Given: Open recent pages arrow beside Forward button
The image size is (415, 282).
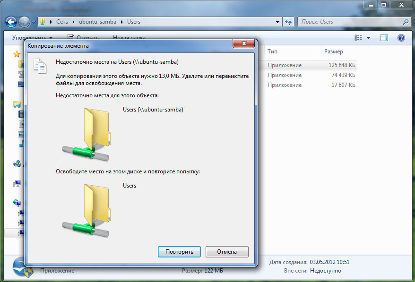Looking at the screenshot, I should click(34, 22).
